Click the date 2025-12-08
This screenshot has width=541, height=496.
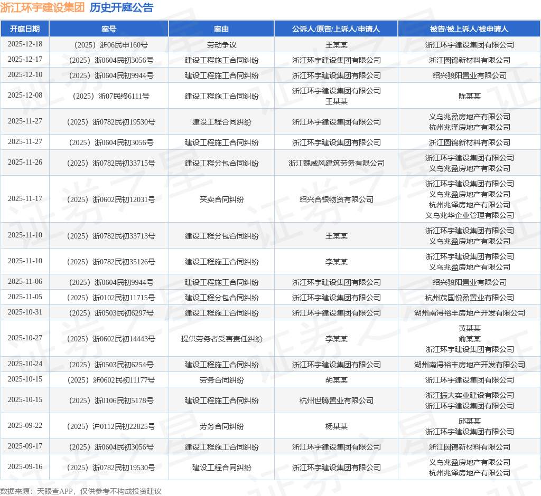(25, 95)
